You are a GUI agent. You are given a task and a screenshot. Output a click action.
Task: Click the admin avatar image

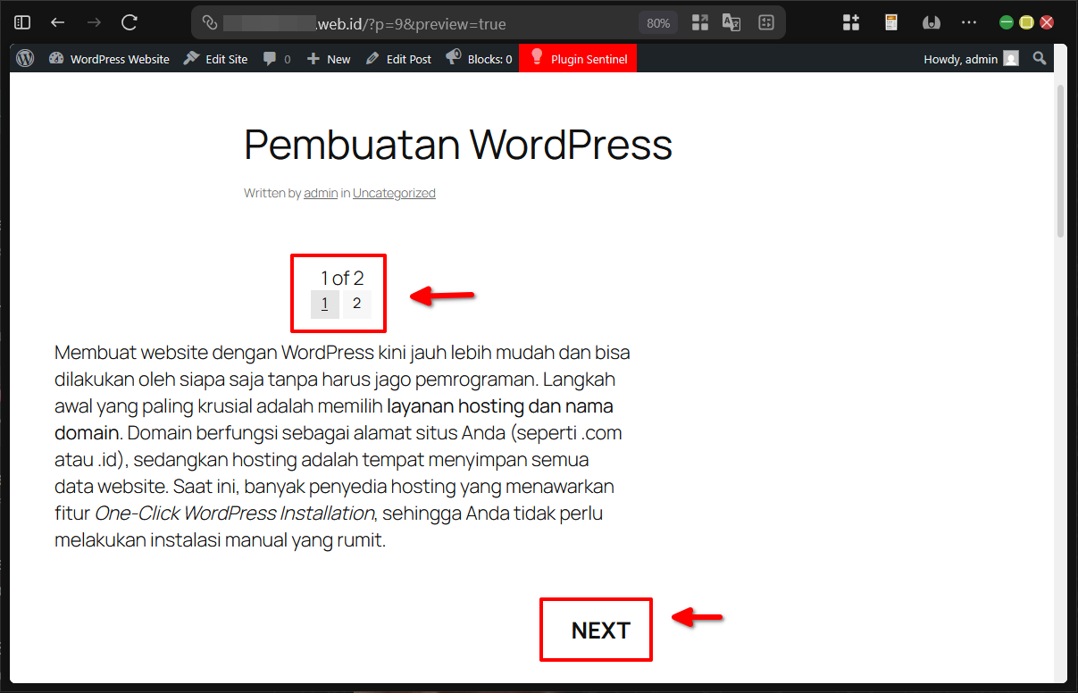[1010, 58]
